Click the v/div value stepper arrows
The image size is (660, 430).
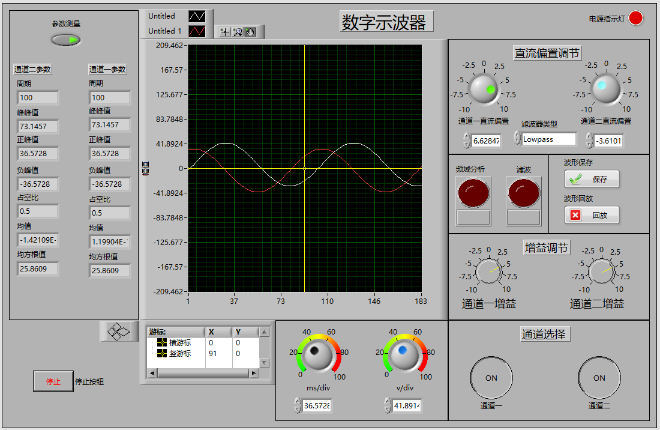click(387, 405)
